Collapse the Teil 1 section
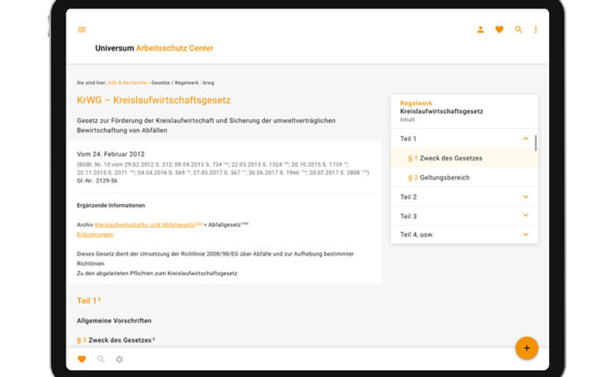Viewport: 614px width, 377px height. (x=525, y=139)
